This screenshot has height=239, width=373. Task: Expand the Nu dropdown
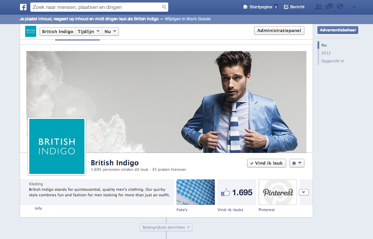point(110,31)
